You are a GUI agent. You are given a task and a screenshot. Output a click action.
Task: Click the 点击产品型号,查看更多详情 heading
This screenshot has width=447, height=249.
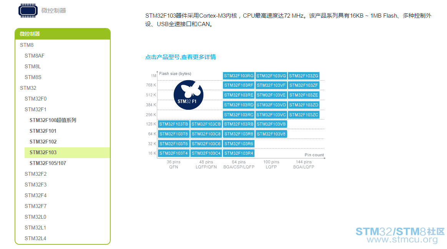181,57
